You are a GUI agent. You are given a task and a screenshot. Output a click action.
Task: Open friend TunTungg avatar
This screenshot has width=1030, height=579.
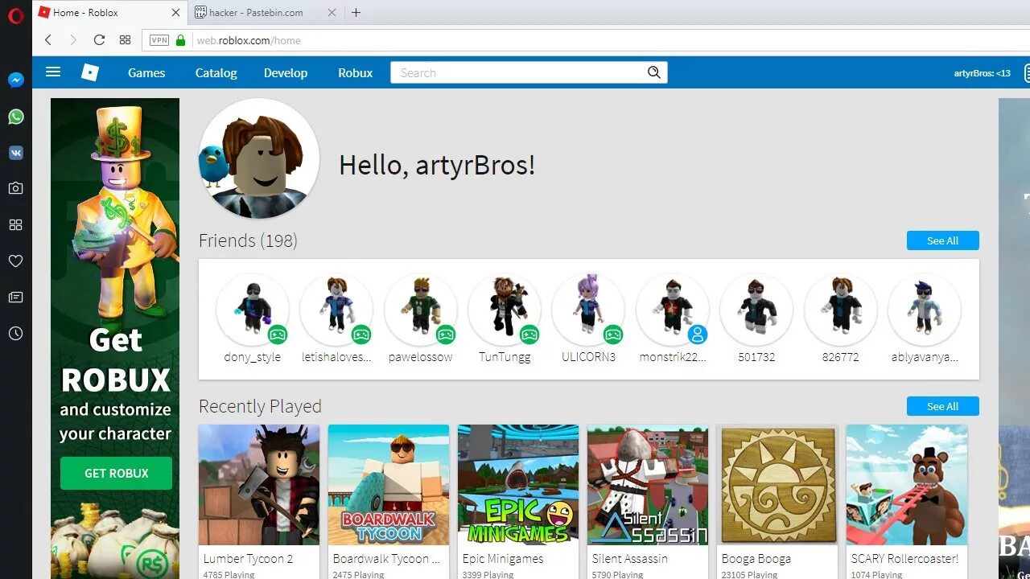tap(505, 310)
